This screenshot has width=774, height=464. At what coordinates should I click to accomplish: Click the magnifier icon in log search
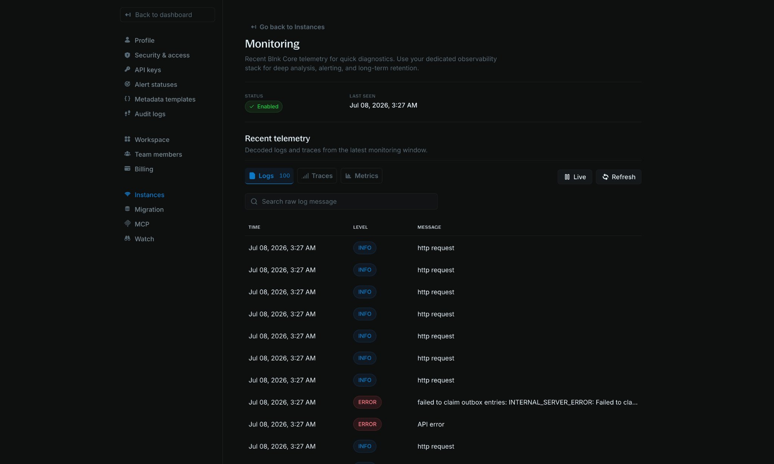pyautogui.click(x=254, y=202)
